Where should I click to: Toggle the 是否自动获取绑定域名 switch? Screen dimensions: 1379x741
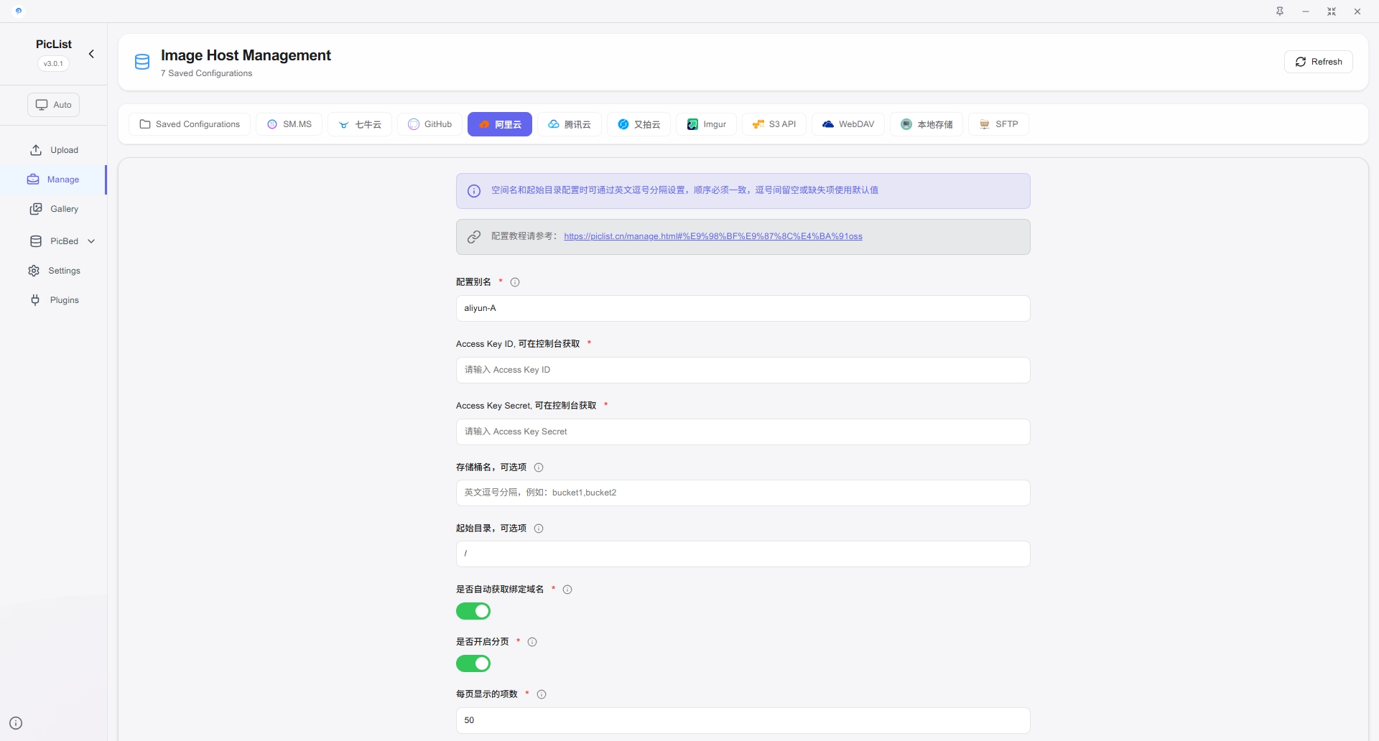click(x=473, y=611)
